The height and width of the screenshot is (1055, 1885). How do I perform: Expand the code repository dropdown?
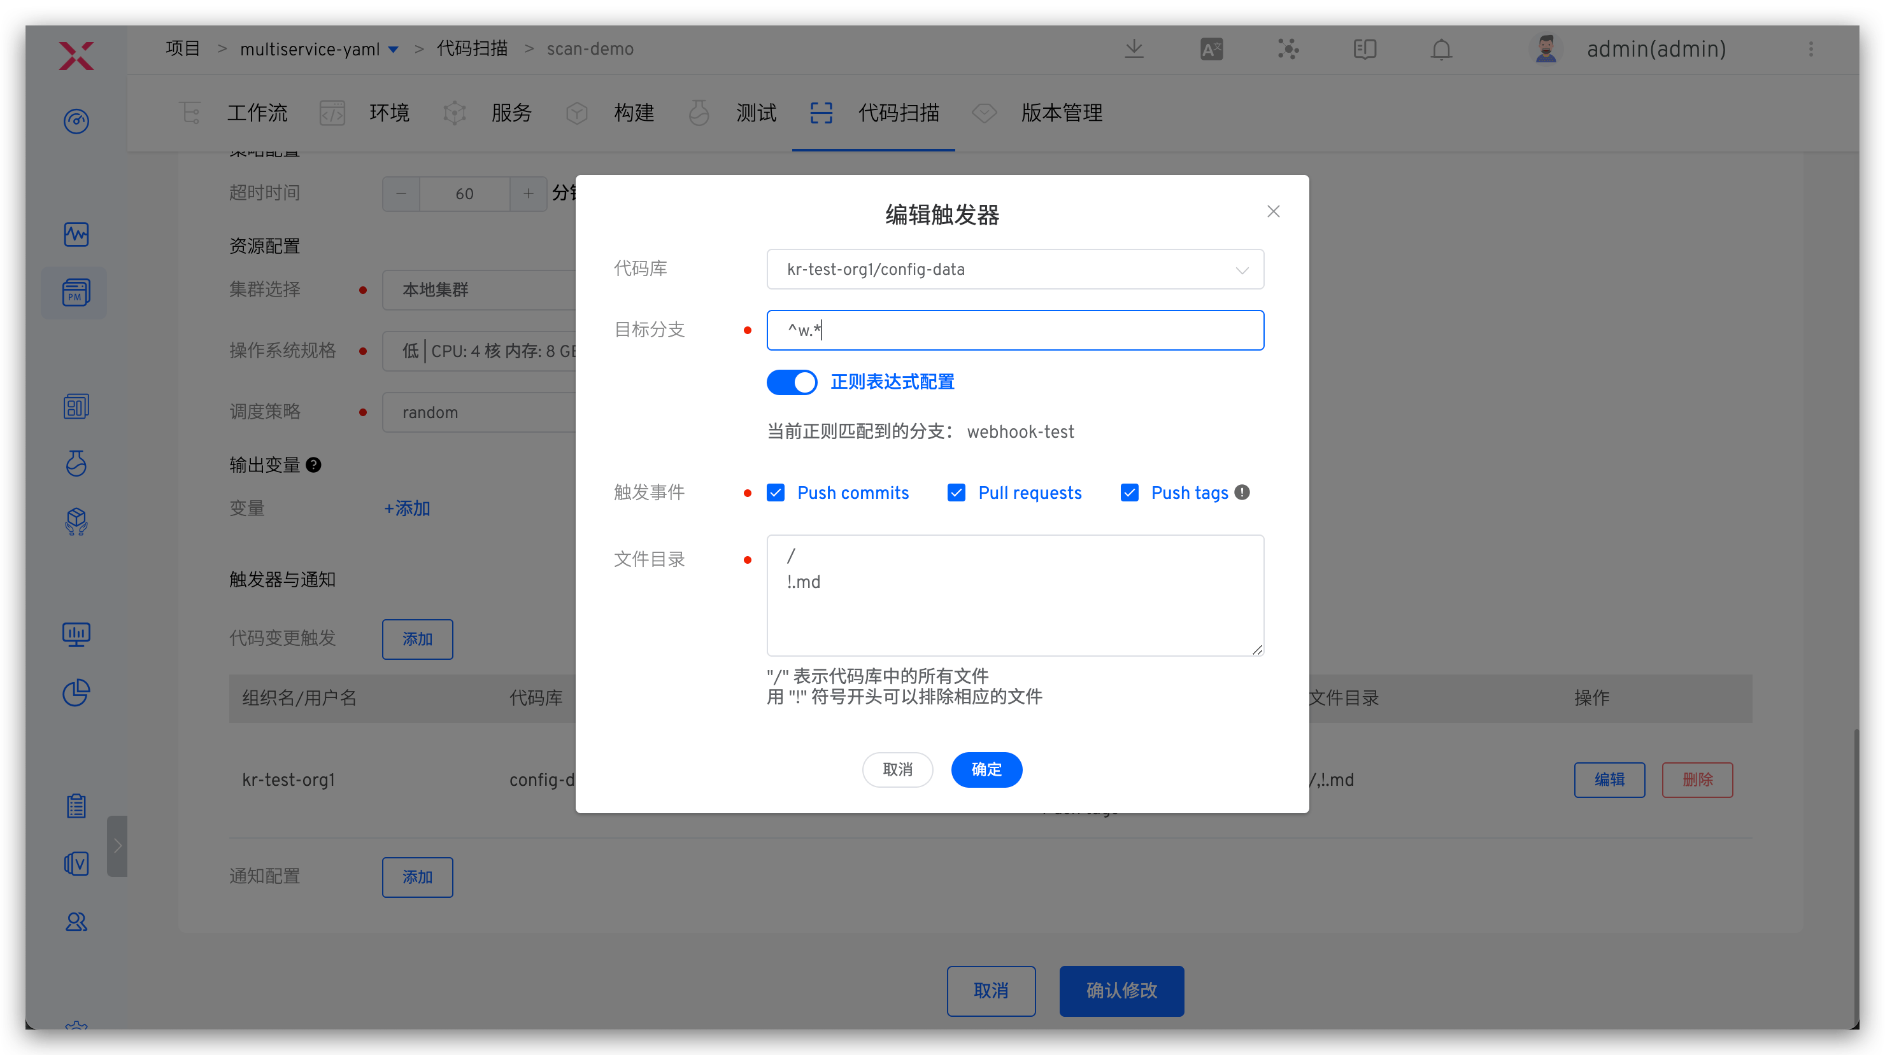coord(1015,269)
